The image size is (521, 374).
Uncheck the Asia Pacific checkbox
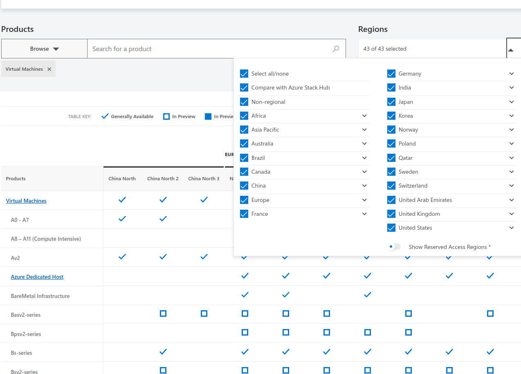coord(244,130)
